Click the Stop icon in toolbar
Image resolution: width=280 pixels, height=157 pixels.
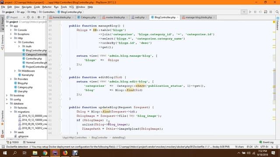[271, 12]
